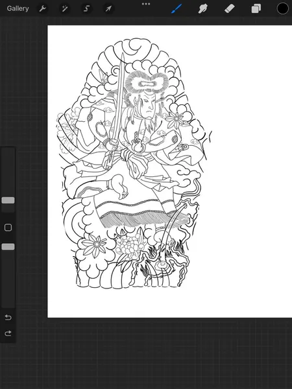The width and height of the screenshot is (292, 389).
Task: Open the black color picker circle
Action: pos(282,8)
